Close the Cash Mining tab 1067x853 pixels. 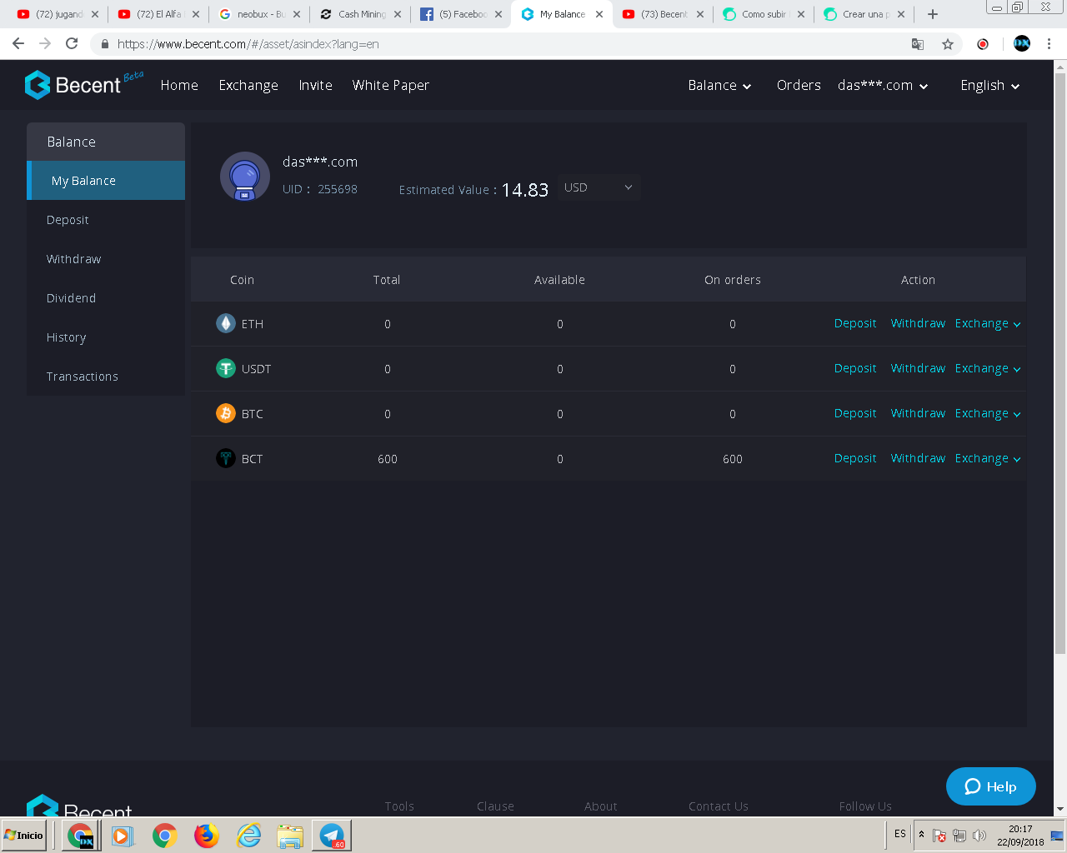(398, 14)
